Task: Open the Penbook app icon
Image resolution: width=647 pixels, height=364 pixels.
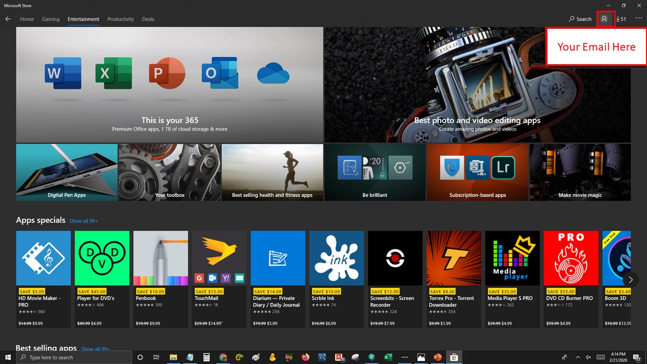Action: [x=161, y=258]
